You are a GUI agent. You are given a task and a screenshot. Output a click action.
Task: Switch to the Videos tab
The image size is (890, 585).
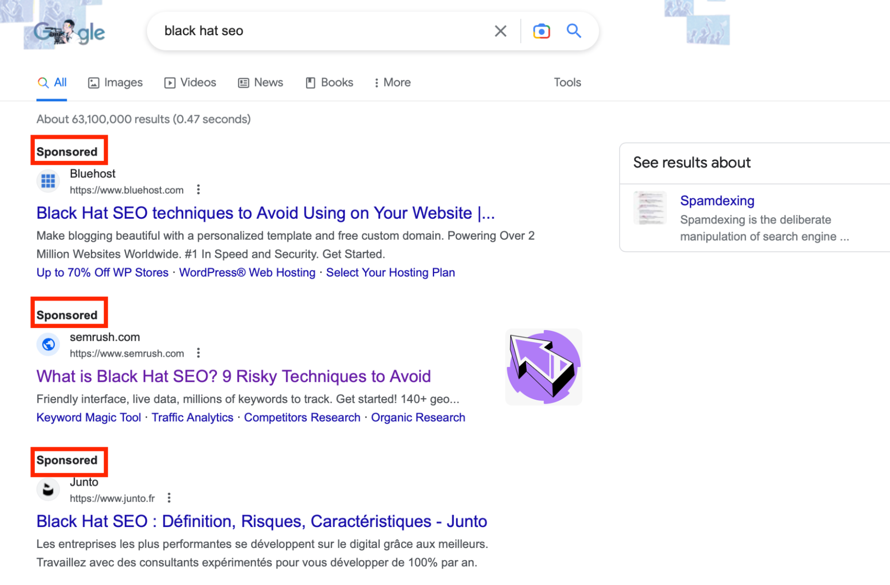point(190,83)
